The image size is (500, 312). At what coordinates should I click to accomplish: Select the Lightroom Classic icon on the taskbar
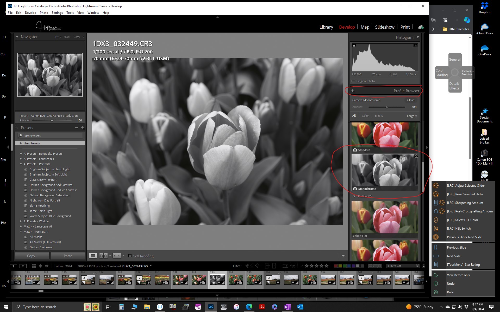pos(211,307)
